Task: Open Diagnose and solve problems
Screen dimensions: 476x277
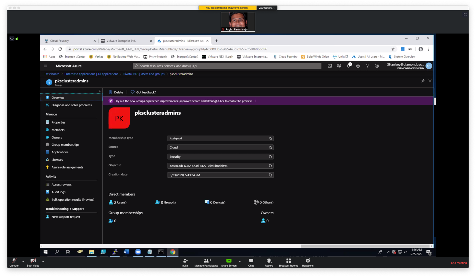Action: (71, 105)
